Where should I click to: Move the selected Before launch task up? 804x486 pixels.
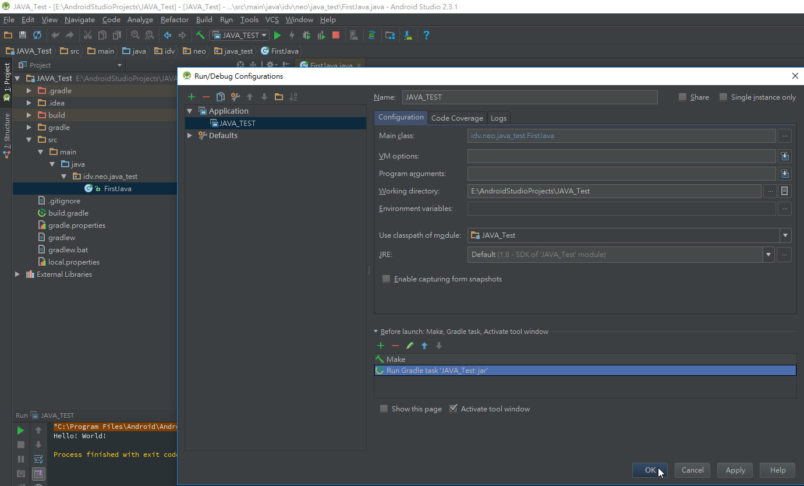click(424, 346)
